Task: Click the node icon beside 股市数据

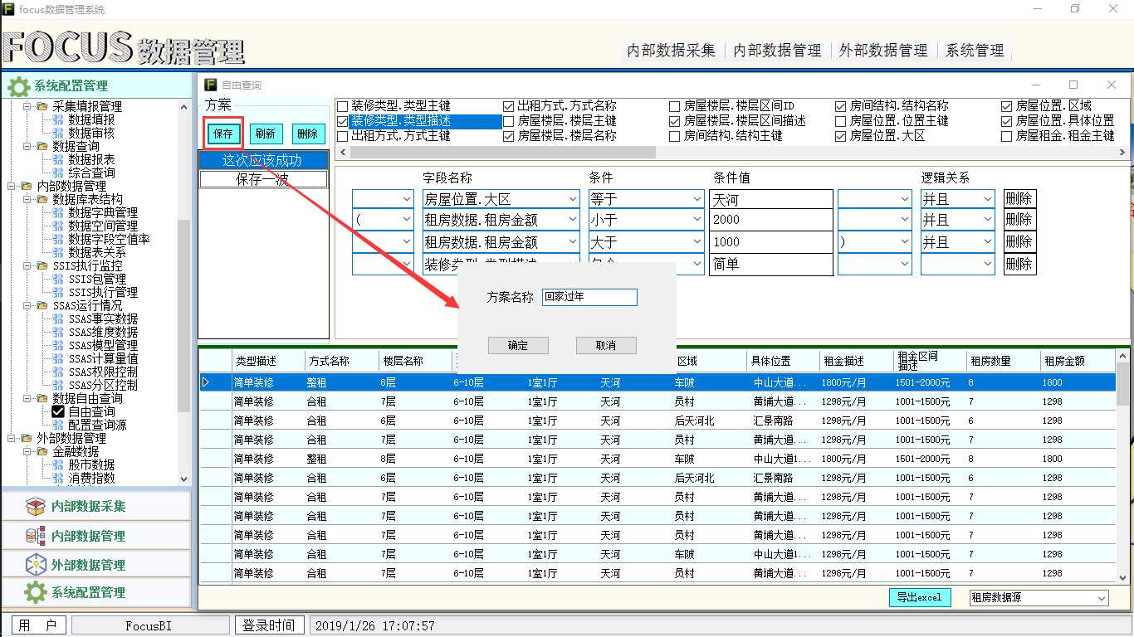Action: 58,464
